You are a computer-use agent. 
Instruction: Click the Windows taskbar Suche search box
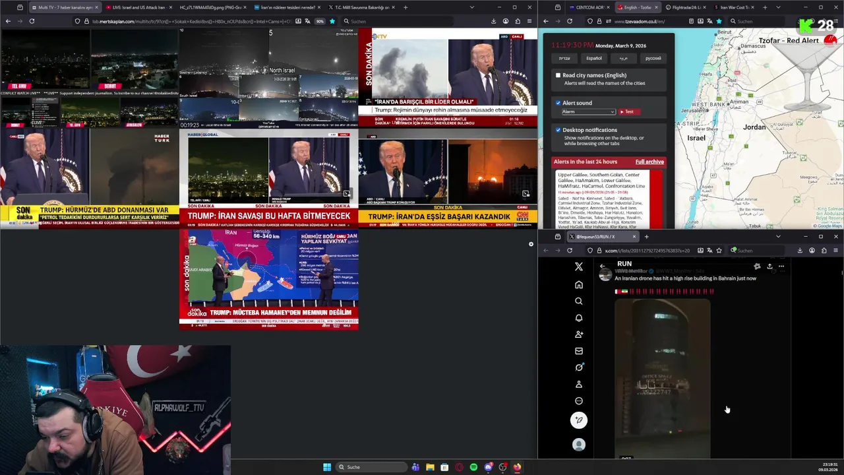coord(371,467)
